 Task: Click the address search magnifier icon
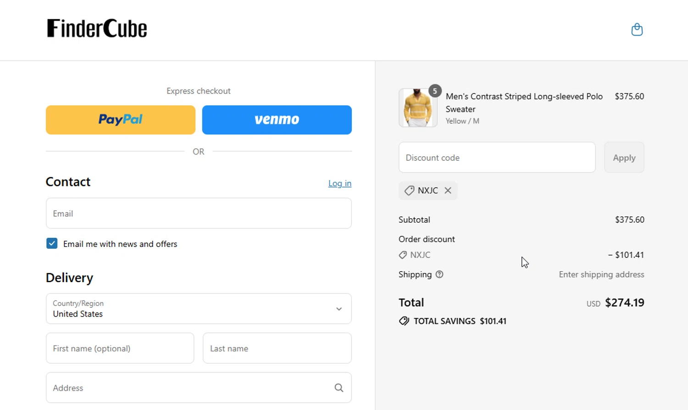(x=339, y=388)
